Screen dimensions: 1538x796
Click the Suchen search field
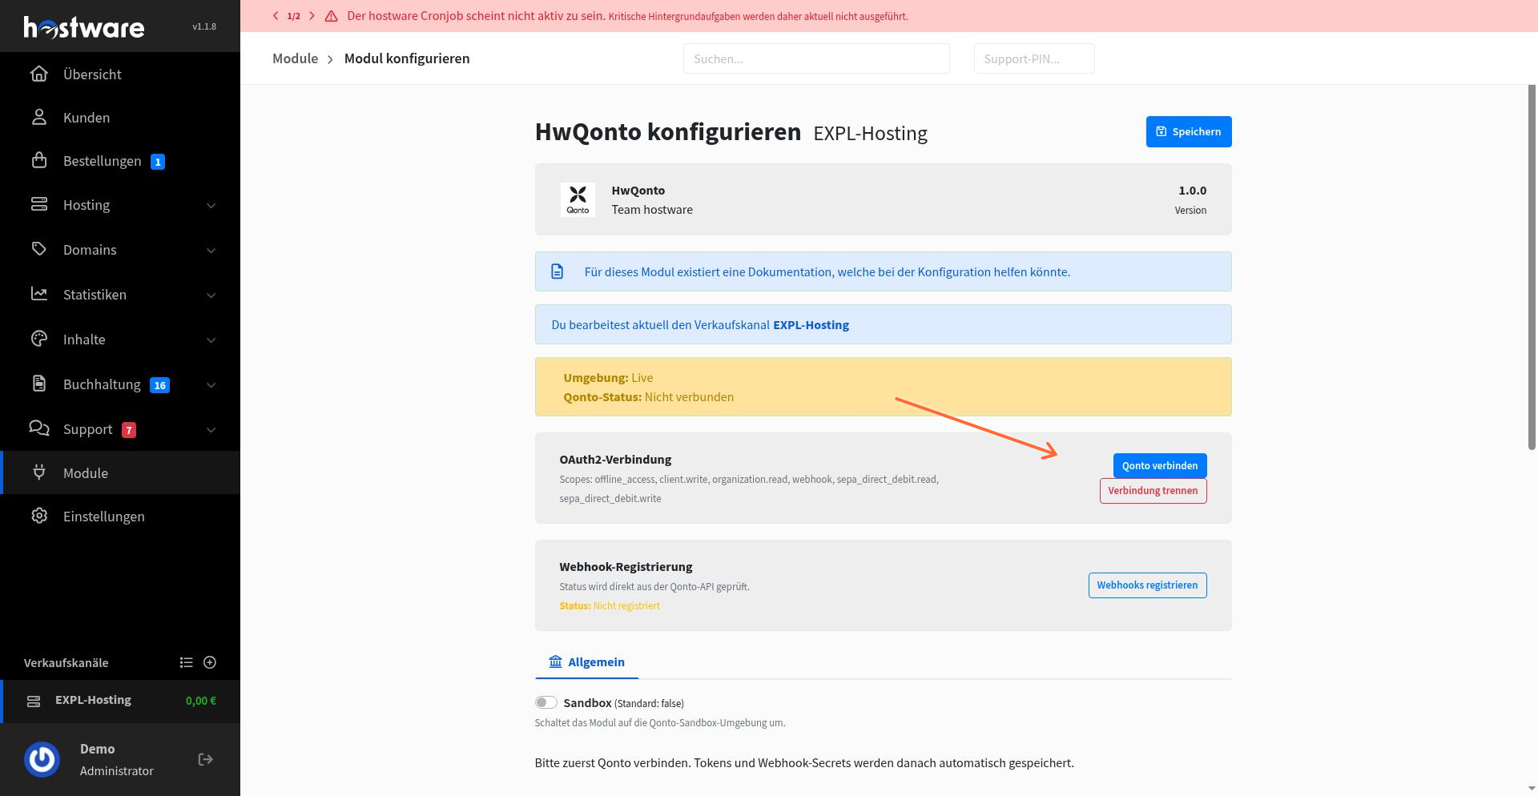click(816, 58)
